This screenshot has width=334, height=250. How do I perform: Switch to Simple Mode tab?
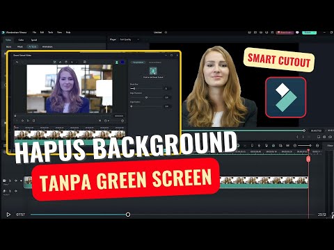(138, 62)
